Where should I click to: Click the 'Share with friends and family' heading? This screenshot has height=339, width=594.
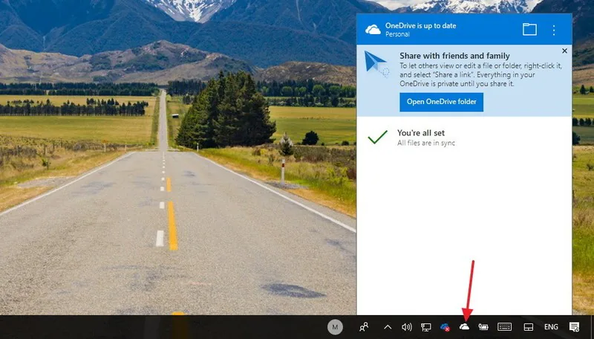point(454,56)
